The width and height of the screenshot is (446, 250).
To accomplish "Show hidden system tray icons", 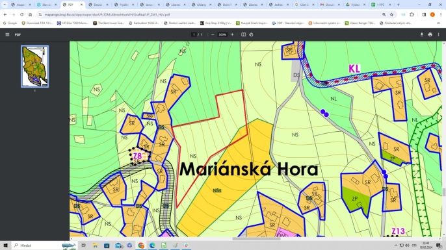I will [x=396, y=245].
